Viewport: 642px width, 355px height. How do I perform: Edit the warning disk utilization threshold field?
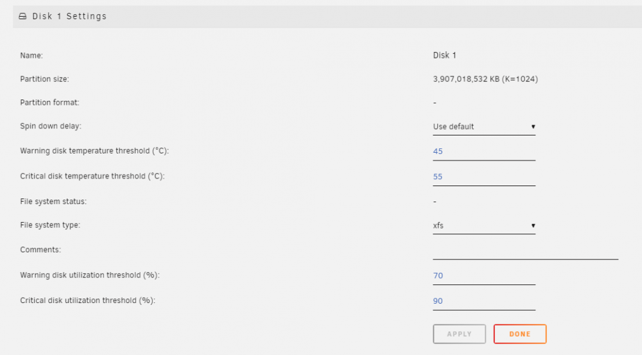pyautogui.click(x=484, y=276)
